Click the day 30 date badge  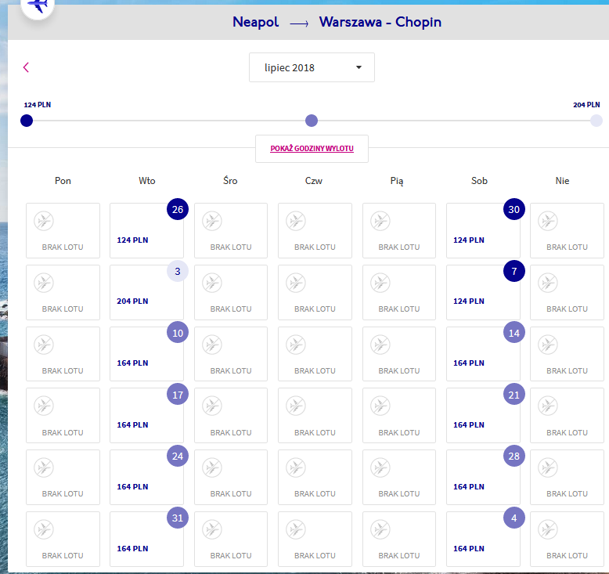click(x=514, y=209)
